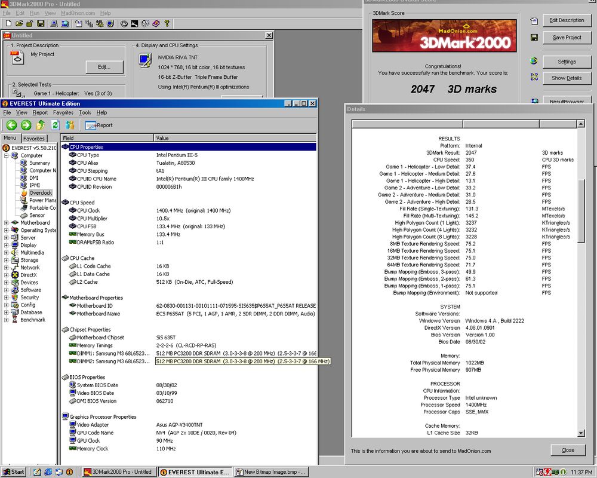
Task: Expand the Storage tree node
Action: click(6, 260)
